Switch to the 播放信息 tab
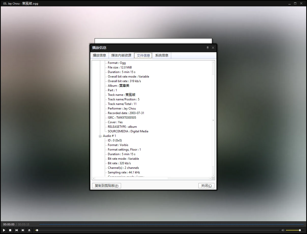307x234 pixels. pos(99,55)
